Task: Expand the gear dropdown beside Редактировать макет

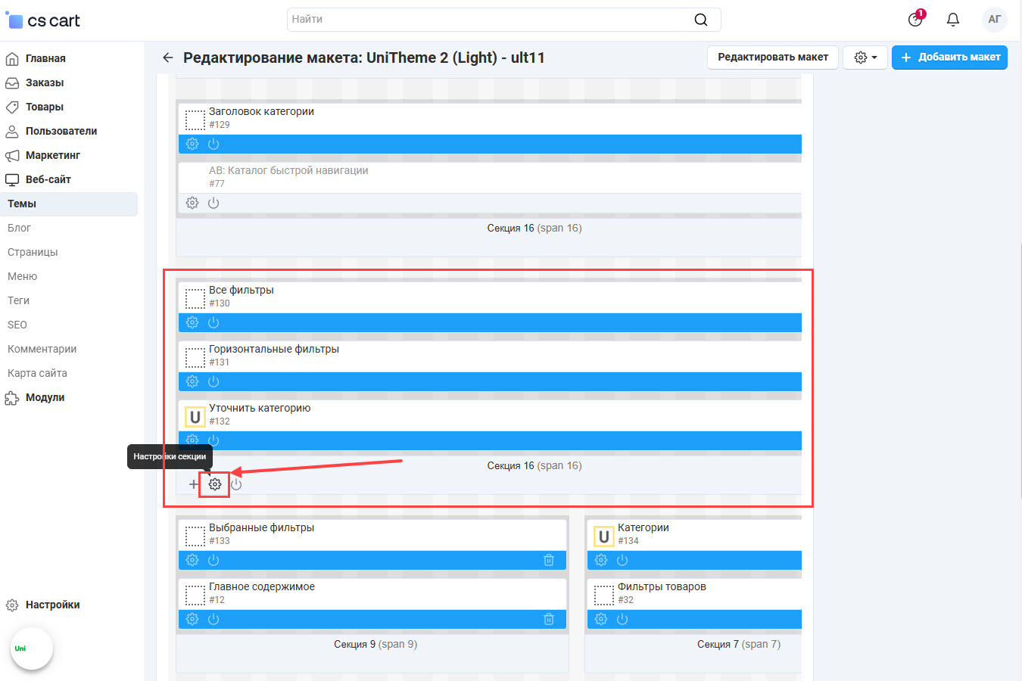Action: pyautogui.click(x=865, y=58)
